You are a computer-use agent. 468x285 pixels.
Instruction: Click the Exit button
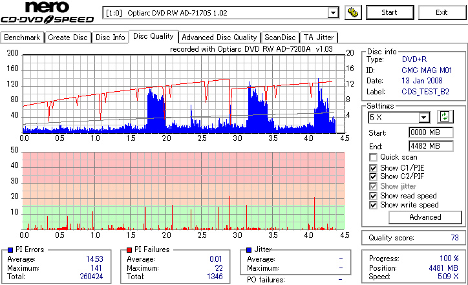click(x=441, y=12)
